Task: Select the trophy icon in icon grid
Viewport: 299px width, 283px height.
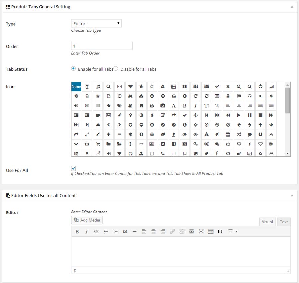Action: pyautogui.click(x=119, y=154)
